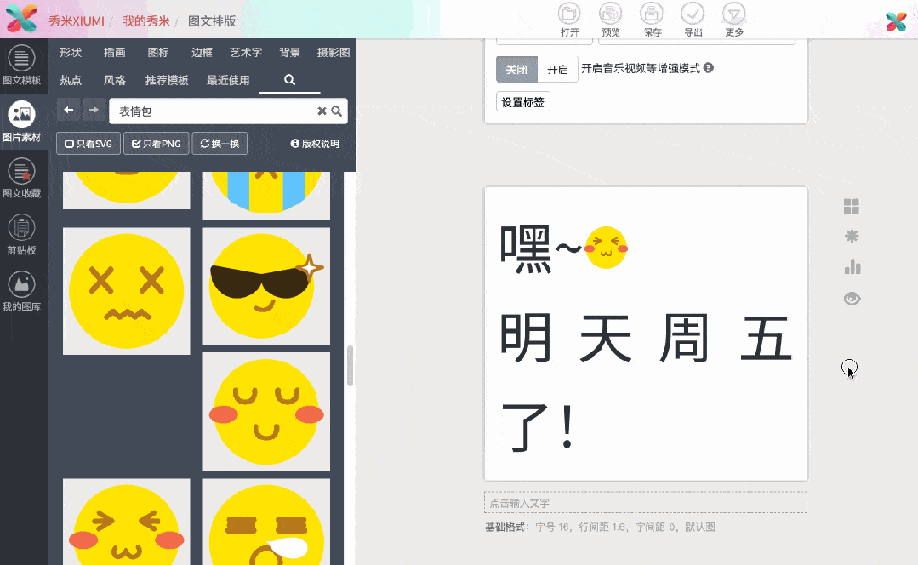918x565 pixels.
Task: Click the 我的秀米 breadcrumb link
Action: pos(145,21)
